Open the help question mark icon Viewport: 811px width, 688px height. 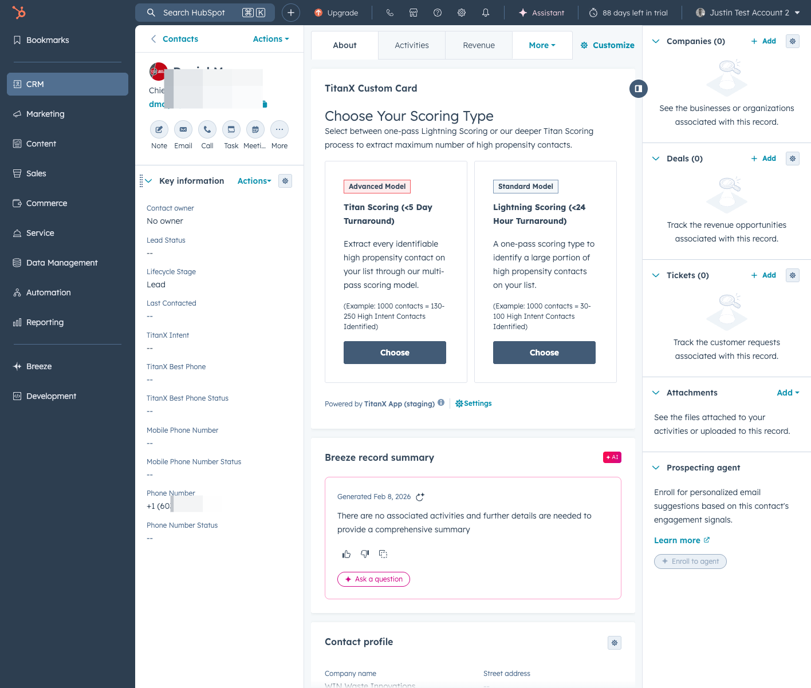click(438, 13)
